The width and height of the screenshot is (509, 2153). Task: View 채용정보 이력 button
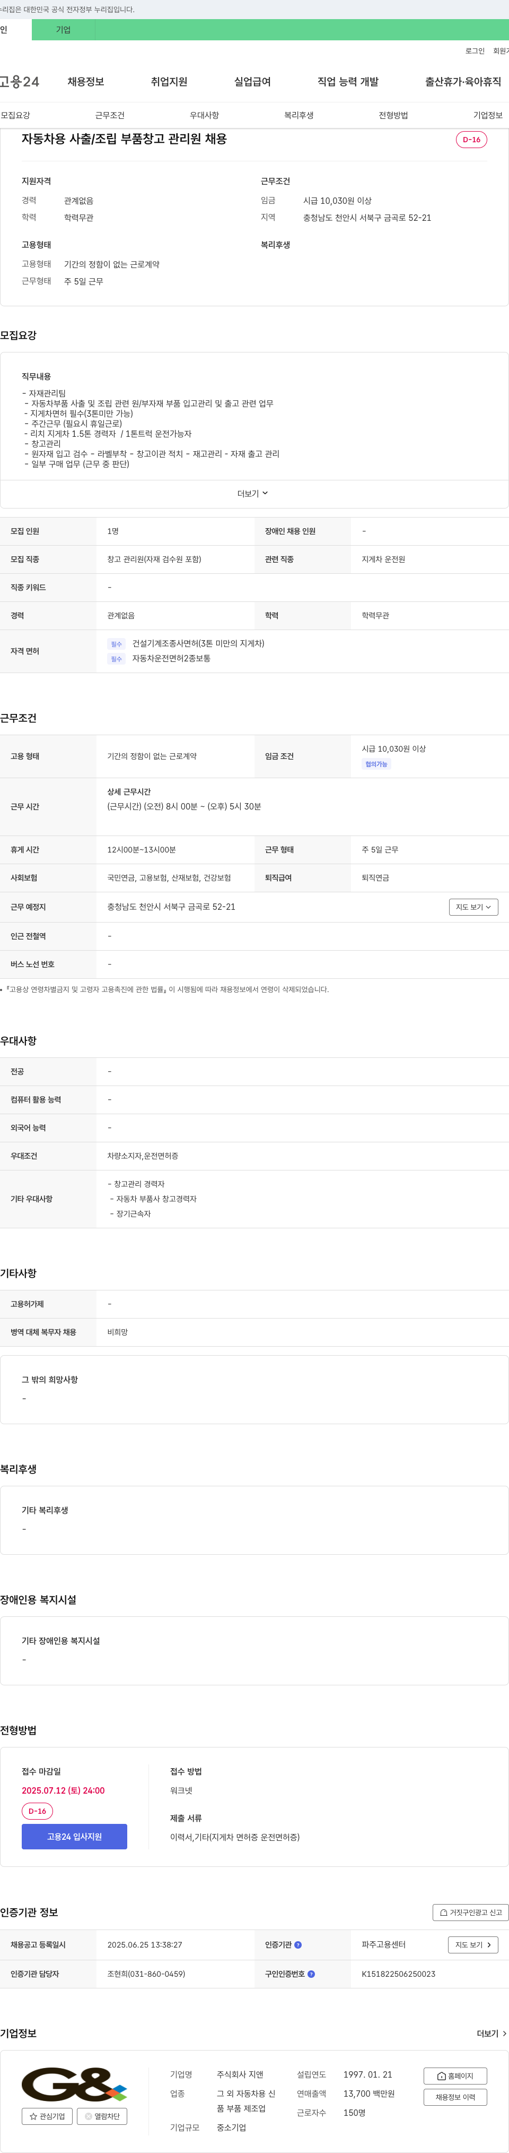tap(455, 2097)
